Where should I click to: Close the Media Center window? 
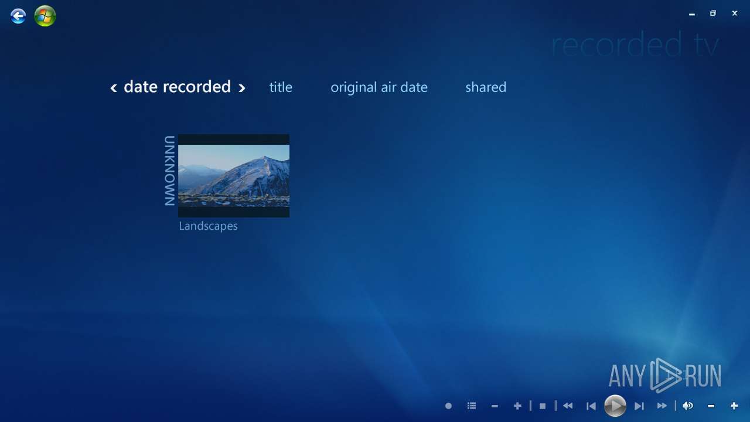click(x=735, y=13)
